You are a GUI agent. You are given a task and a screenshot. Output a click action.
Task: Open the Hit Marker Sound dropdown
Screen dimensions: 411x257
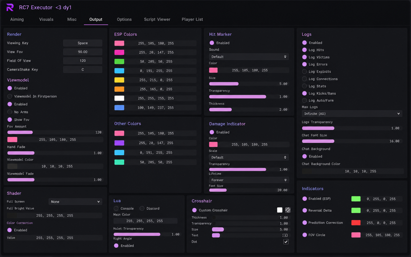[x=249, y=57]
